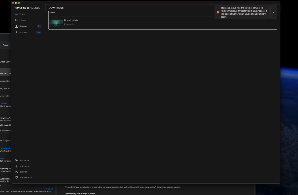Viewport: 298px width, 195px height.
Task: Click the Support tools icon
Action: click(16, 172)
